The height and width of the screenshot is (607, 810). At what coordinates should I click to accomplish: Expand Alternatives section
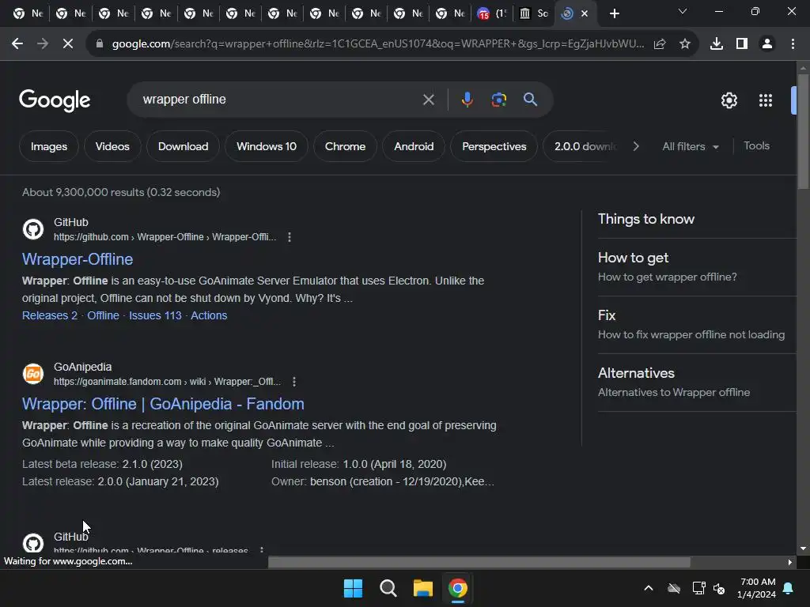(x=697, y=383)
